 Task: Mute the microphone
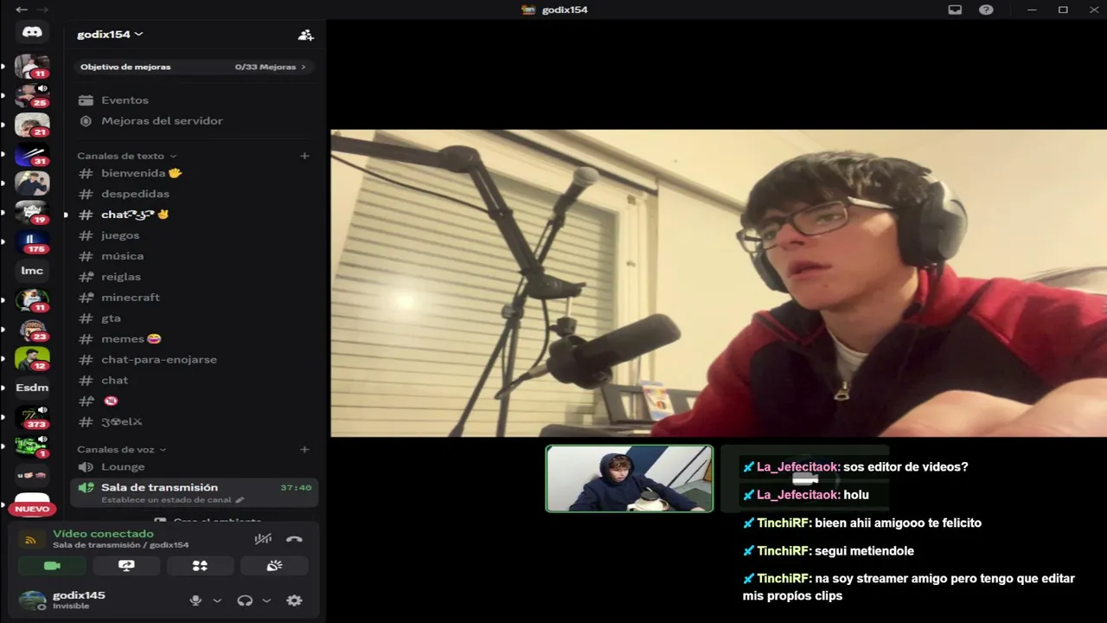pos(195,601)
